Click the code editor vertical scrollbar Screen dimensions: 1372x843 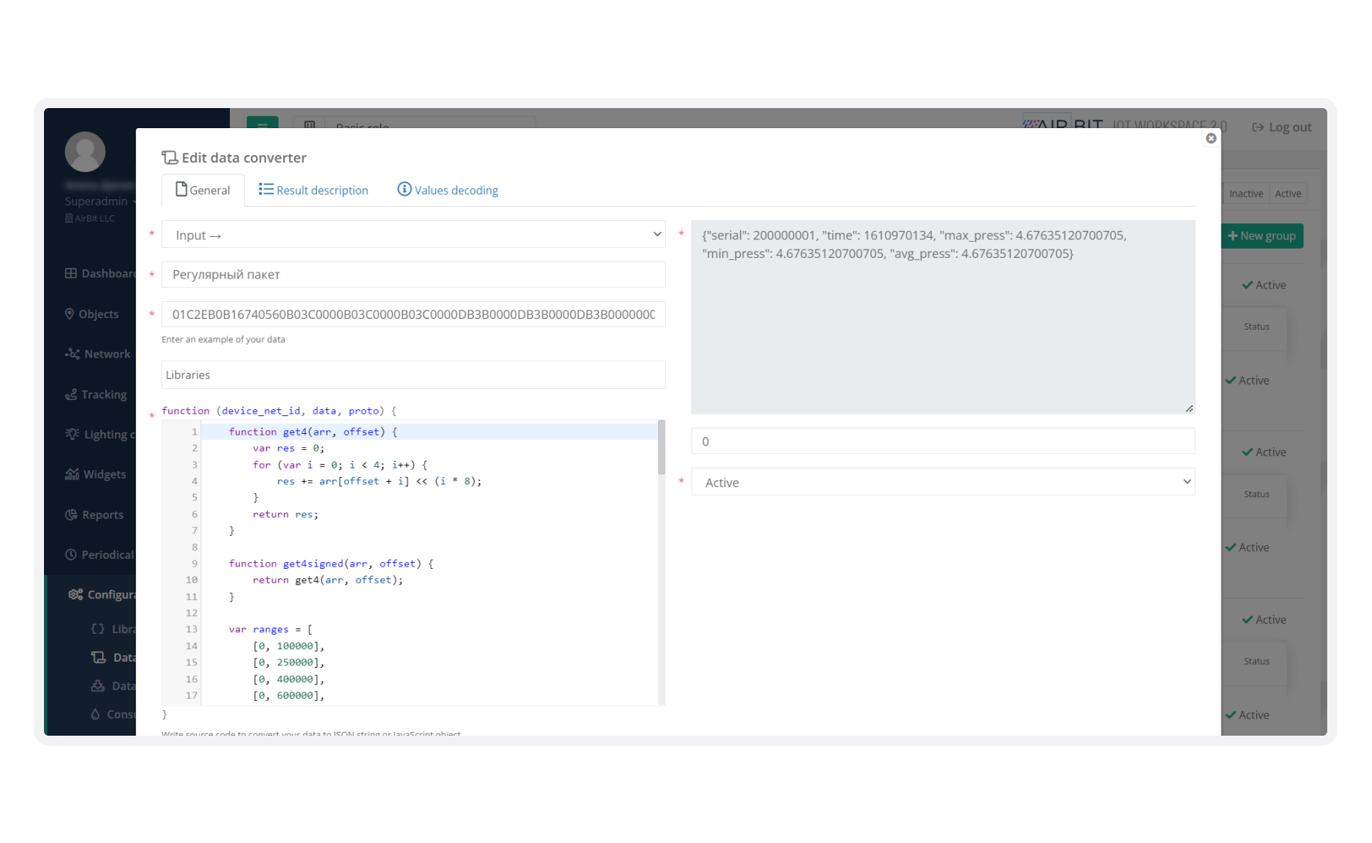(x=661, y=448)
